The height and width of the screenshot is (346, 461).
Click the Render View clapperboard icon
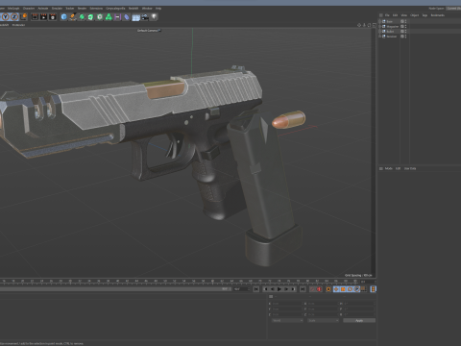click(x=35, y=16)
